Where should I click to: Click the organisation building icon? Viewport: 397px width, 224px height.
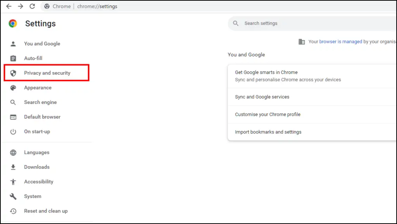point(302,41)
